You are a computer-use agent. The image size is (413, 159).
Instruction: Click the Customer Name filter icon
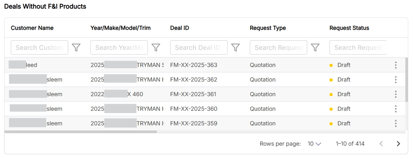tap(76, 48)
